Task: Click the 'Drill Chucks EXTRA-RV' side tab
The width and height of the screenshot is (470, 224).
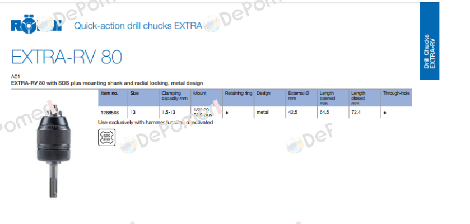Action: (x=429, y=41)
